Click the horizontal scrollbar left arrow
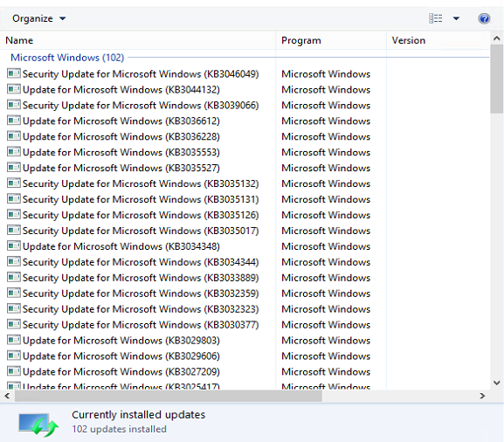The width and height of the screenshot is (504, 442). [x=7, y=396]
